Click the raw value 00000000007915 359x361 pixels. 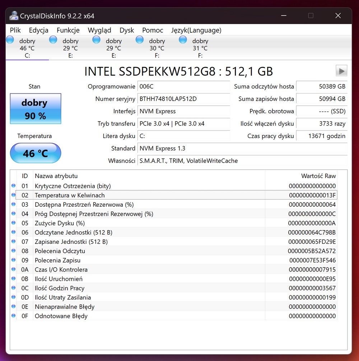(x=312, y=269)
